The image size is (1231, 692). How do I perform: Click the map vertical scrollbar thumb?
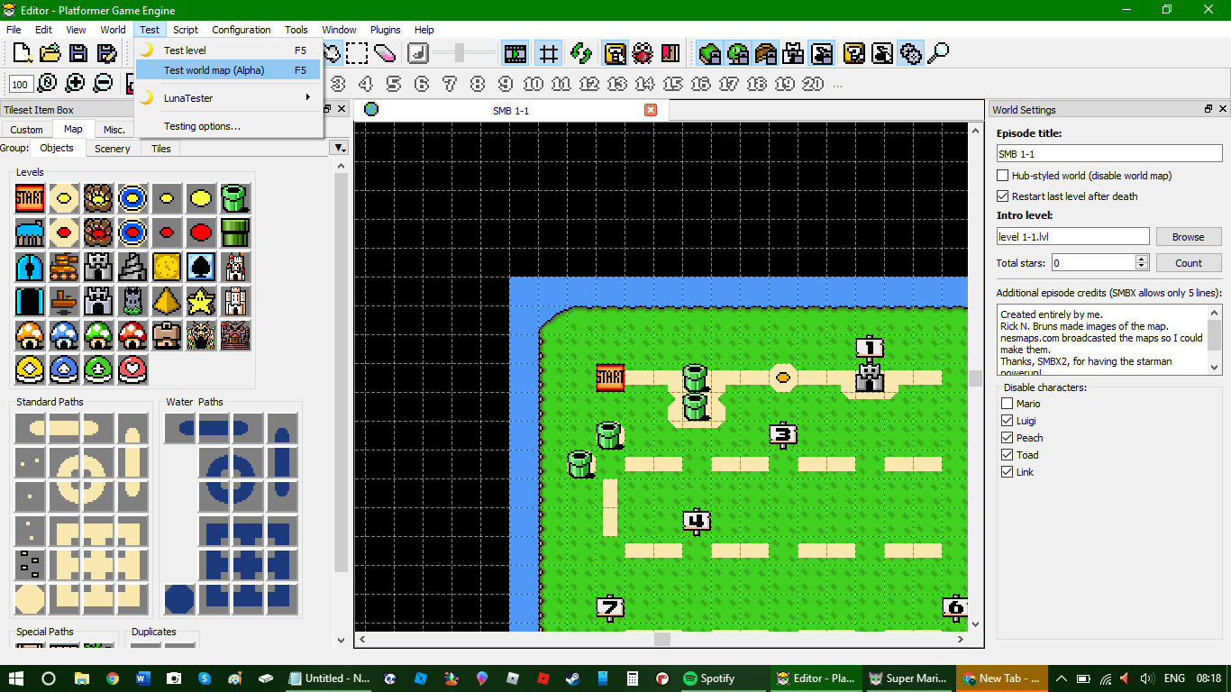(x=975, y=378)
